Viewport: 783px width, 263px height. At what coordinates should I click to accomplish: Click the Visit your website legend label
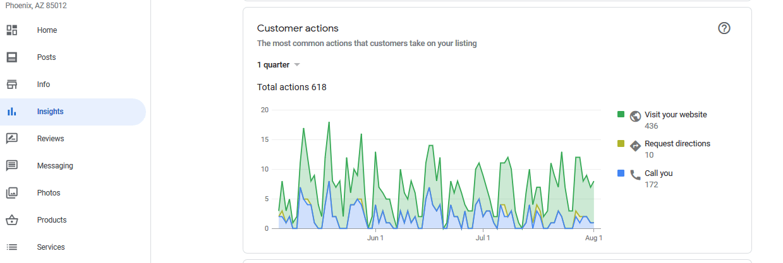pos(676,115)
